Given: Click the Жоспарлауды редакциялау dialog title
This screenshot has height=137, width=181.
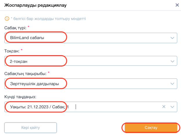Looking at the screenshot, I should point(36,5).
